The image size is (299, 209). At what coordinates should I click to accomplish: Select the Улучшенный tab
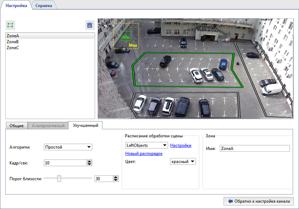coord(85,126)
